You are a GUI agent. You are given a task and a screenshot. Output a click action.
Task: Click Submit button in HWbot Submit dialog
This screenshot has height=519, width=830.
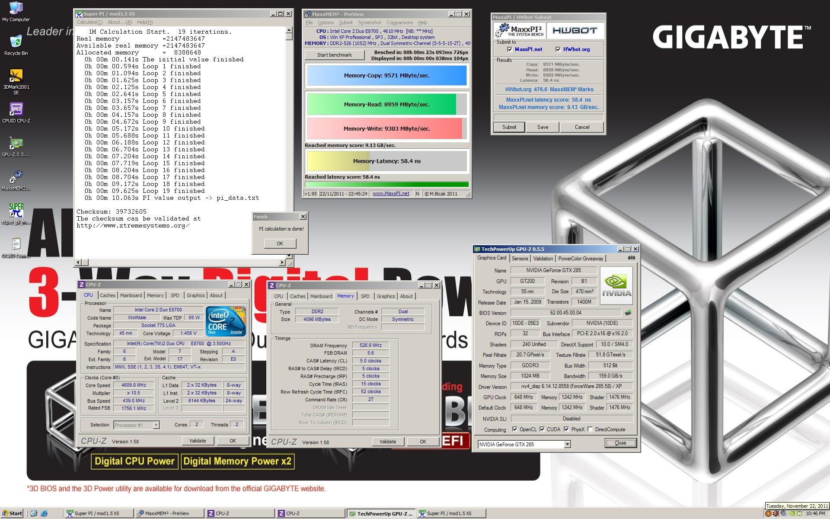click(509, 127)
